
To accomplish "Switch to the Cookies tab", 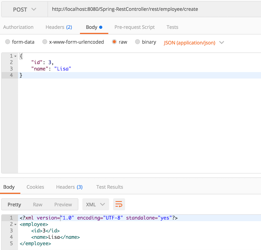I will (35, 187).
